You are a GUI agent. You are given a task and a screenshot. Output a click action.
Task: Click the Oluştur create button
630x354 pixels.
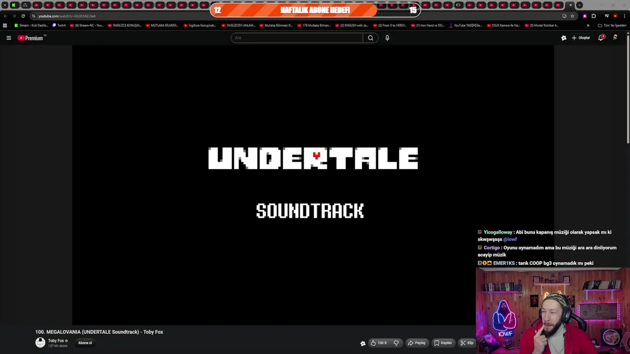tap(581, 38)
